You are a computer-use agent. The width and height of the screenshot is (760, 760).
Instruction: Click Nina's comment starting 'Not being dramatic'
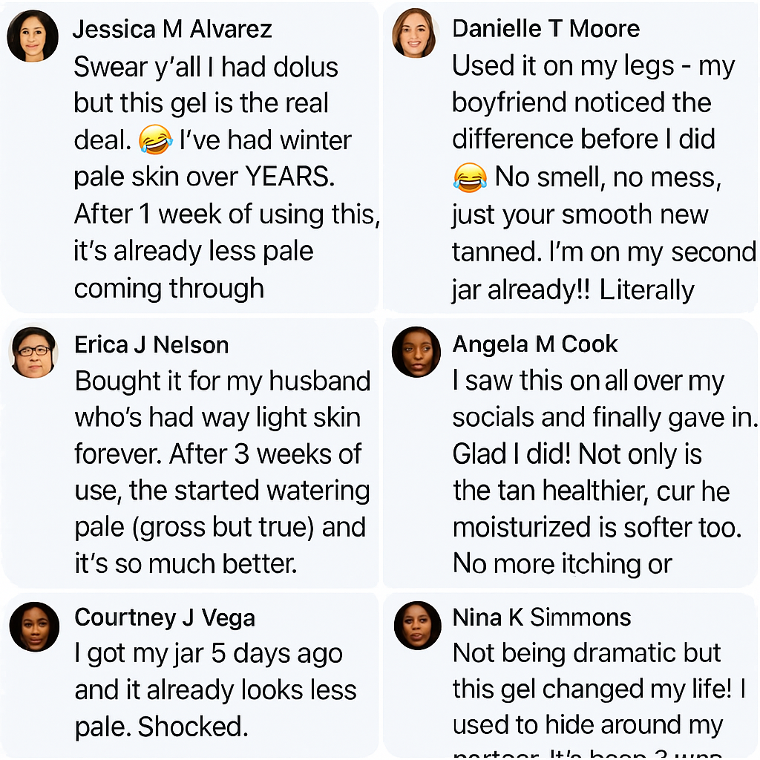(599, 698)
